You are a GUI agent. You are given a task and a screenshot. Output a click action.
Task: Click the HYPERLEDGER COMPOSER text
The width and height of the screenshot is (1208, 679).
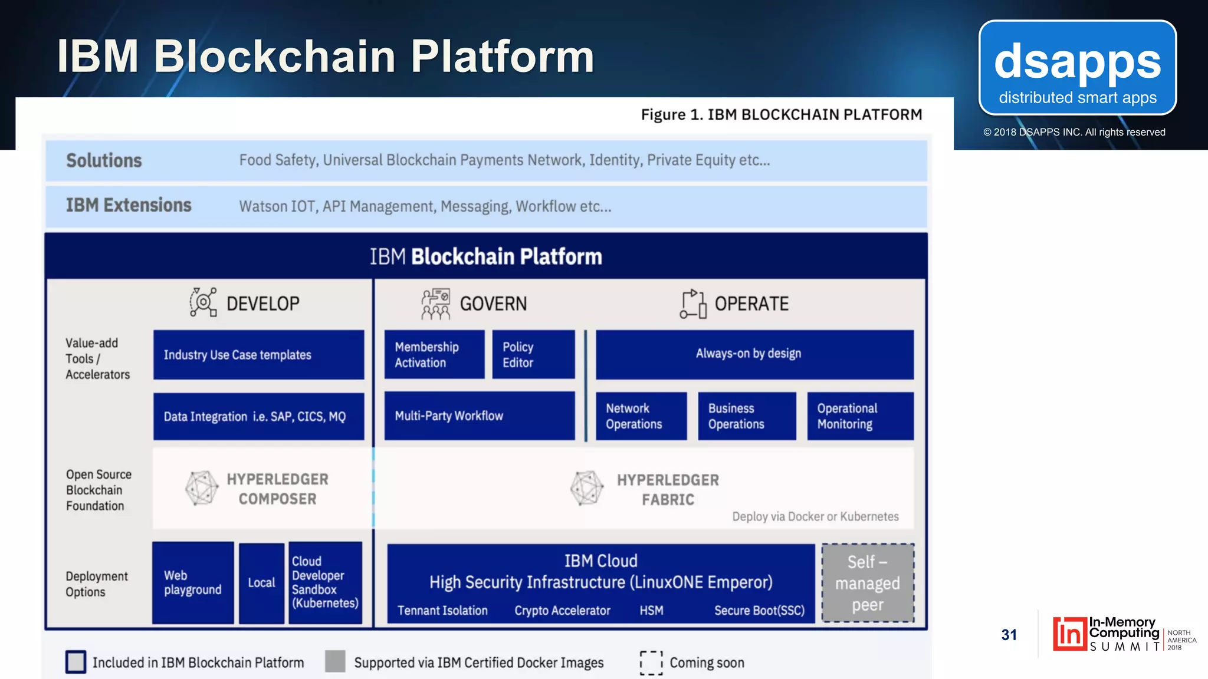[x=277, y=489]
